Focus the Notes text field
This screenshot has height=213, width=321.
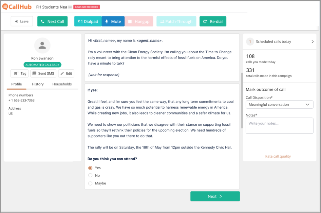tap(279, 126)
